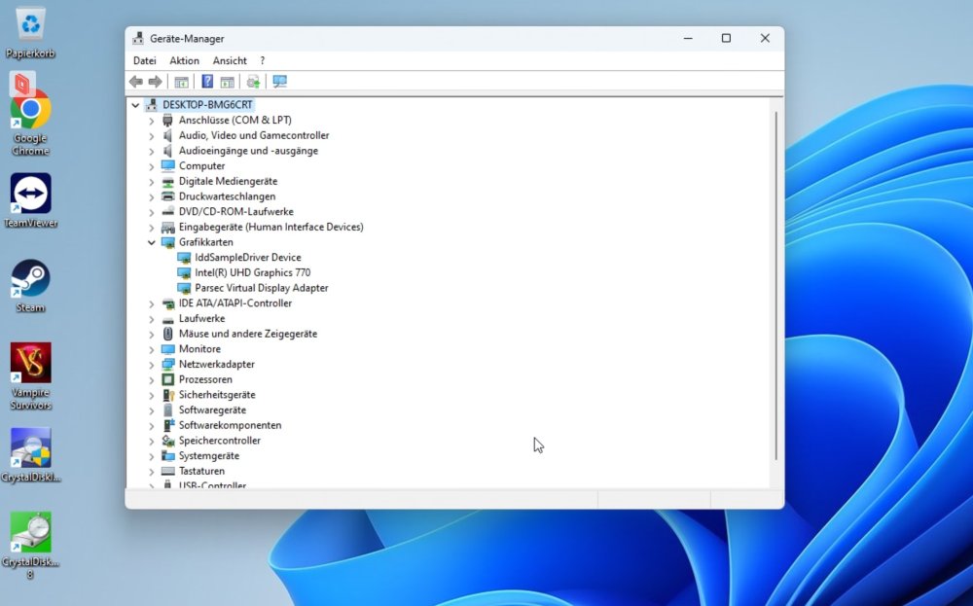Open the help icon in toolbar
Screen dimensions: 973x606
(x=207, y=82)
